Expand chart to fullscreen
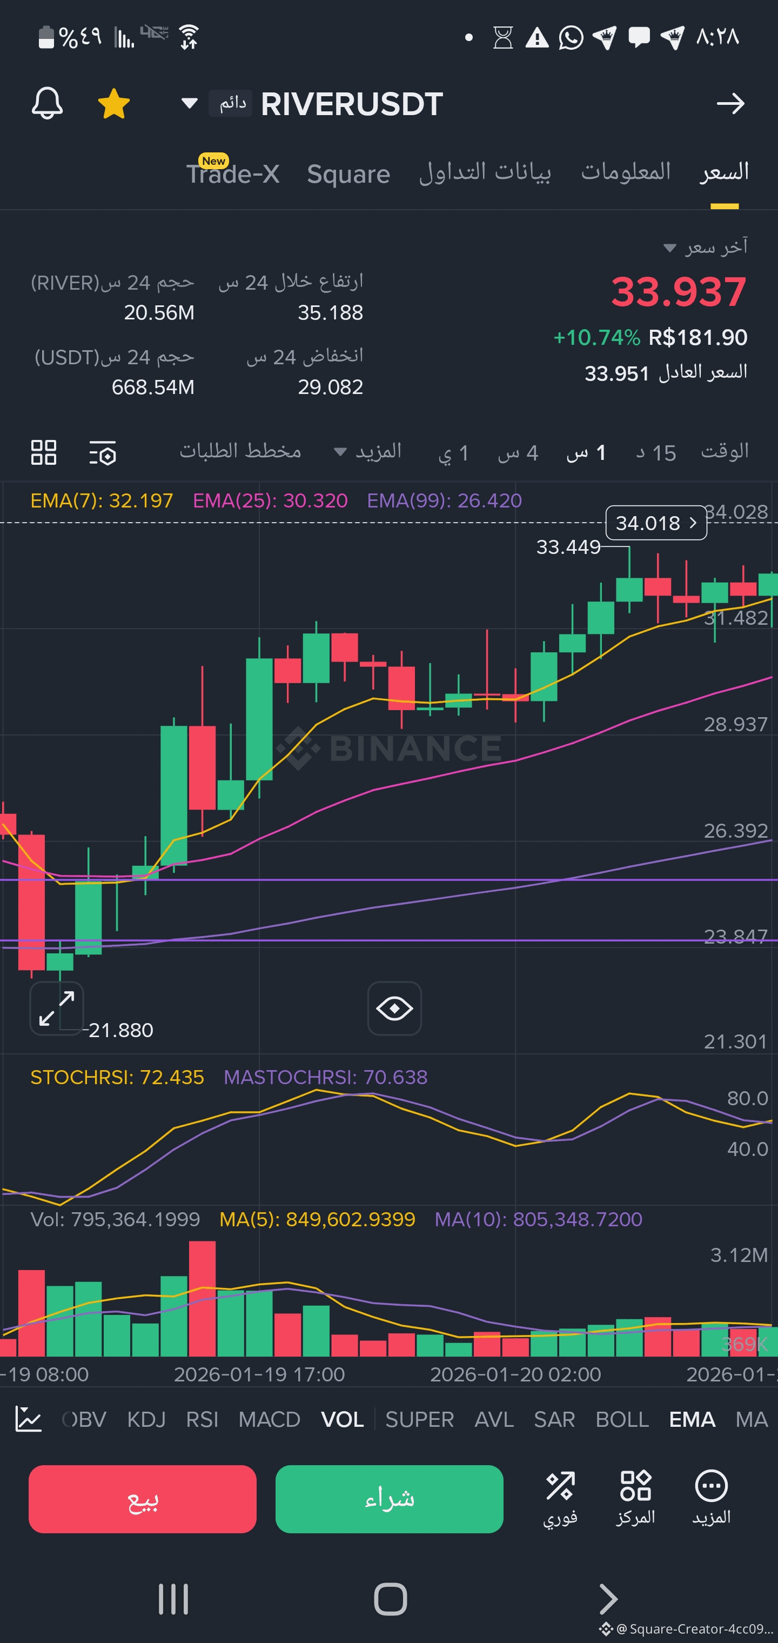This screenshot has width=778, height=1643. [x=57, y=1008]
